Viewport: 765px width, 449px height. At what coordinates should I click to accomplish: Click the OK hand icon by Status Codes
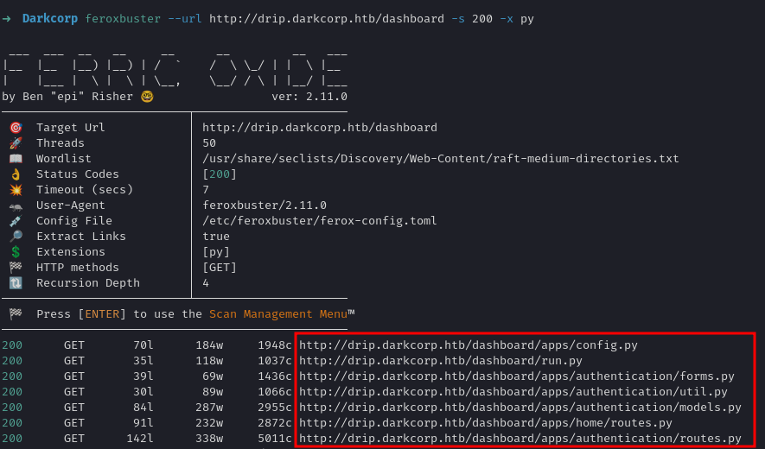(16, 174)
